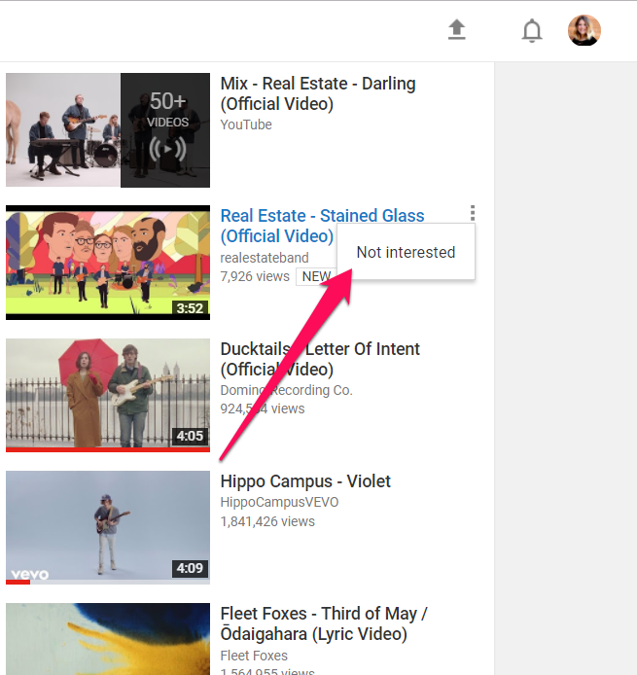Click the 7,926 views text
Image resolution: width=637 pixels, height=675 pixels.
click(x=255, y=276)
